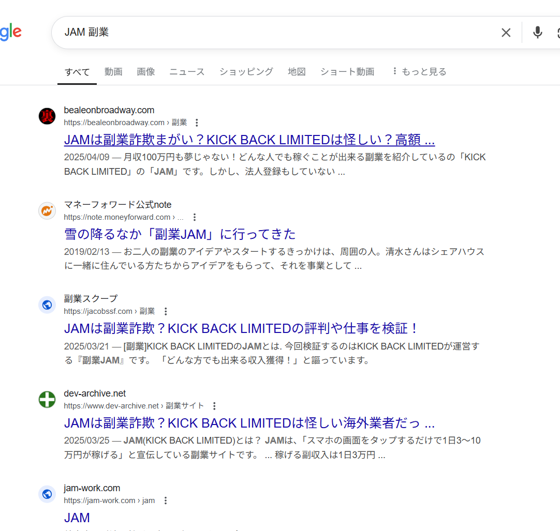Start voice search with microphone icon

538,33
